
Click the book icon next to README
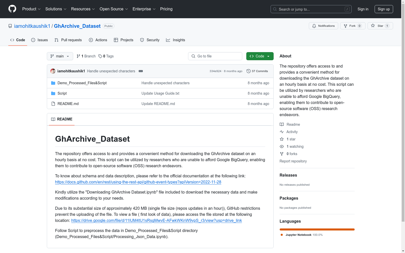point(53,119)
